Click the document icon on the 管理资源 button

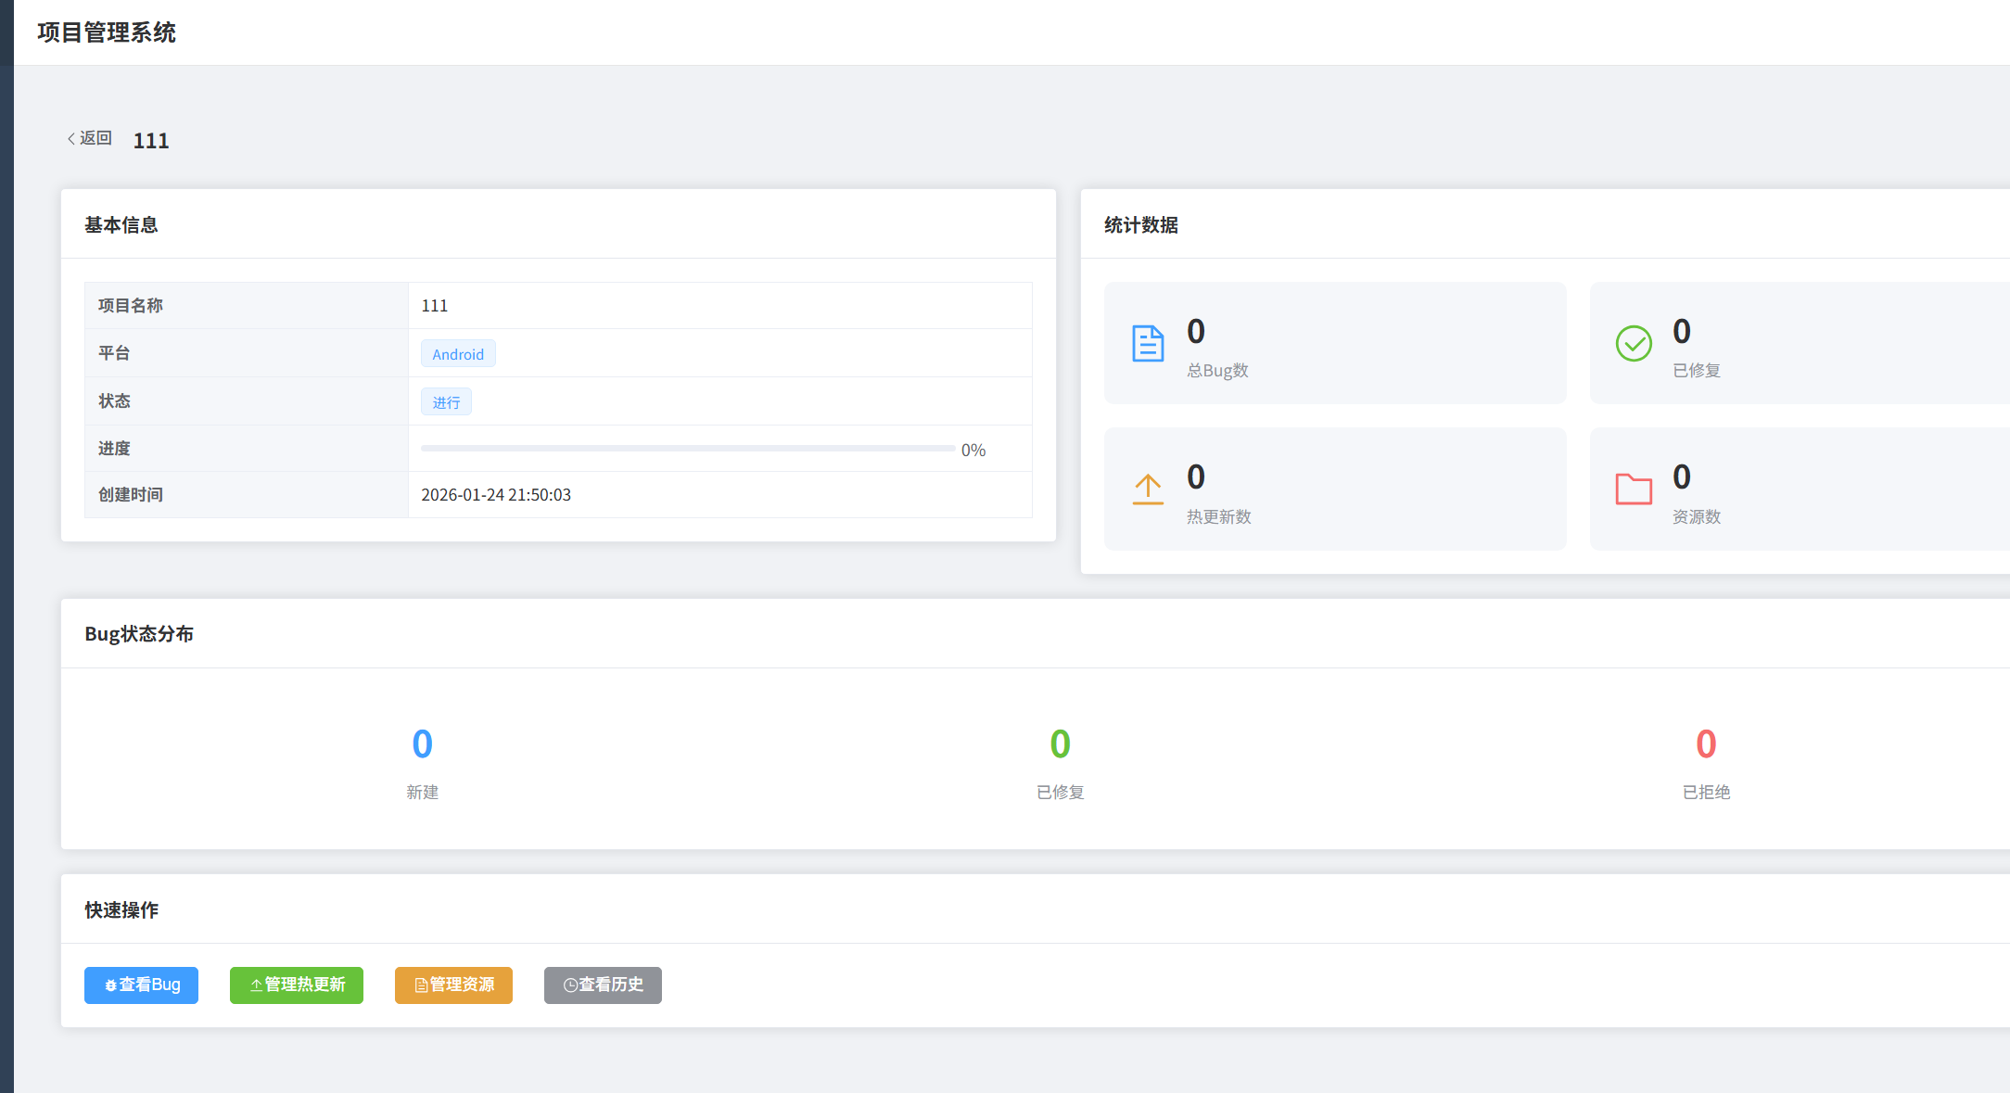[420, 985]
